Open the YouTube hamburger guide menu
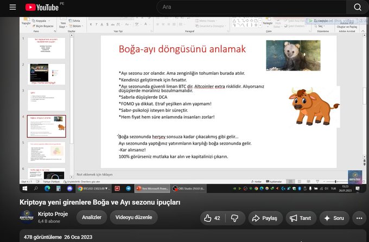The height and width of the screenshot is (242, 369). [12, 7]
